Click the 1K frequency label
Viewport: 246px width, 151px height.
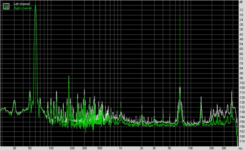pos(121,148)
